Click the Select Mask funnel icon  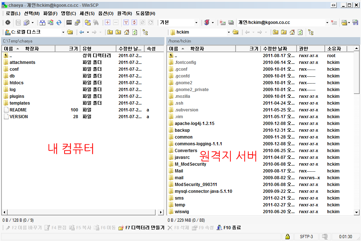click(x=126, y=22)
